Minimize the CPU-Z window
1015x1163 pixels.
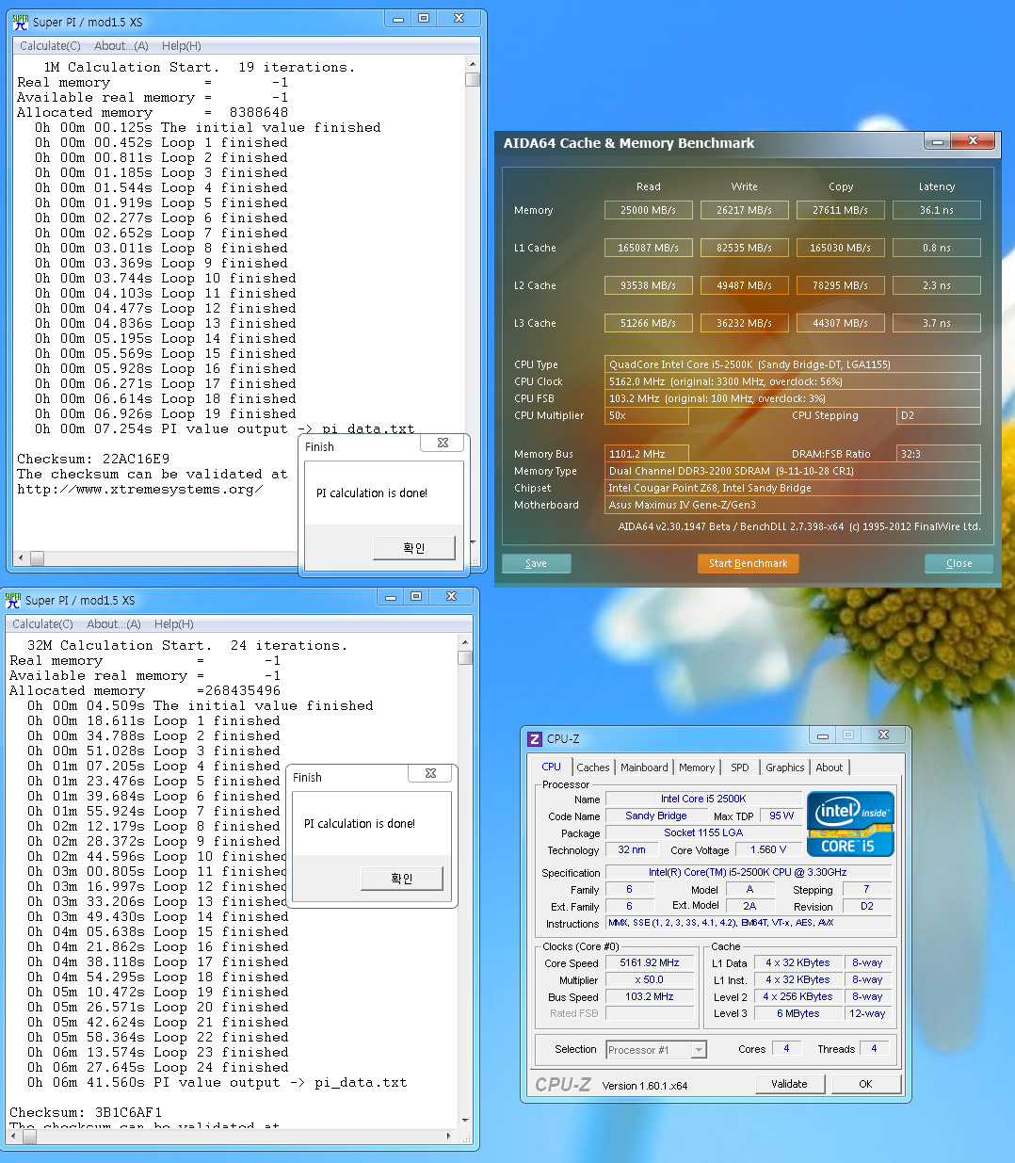[823, 735]
